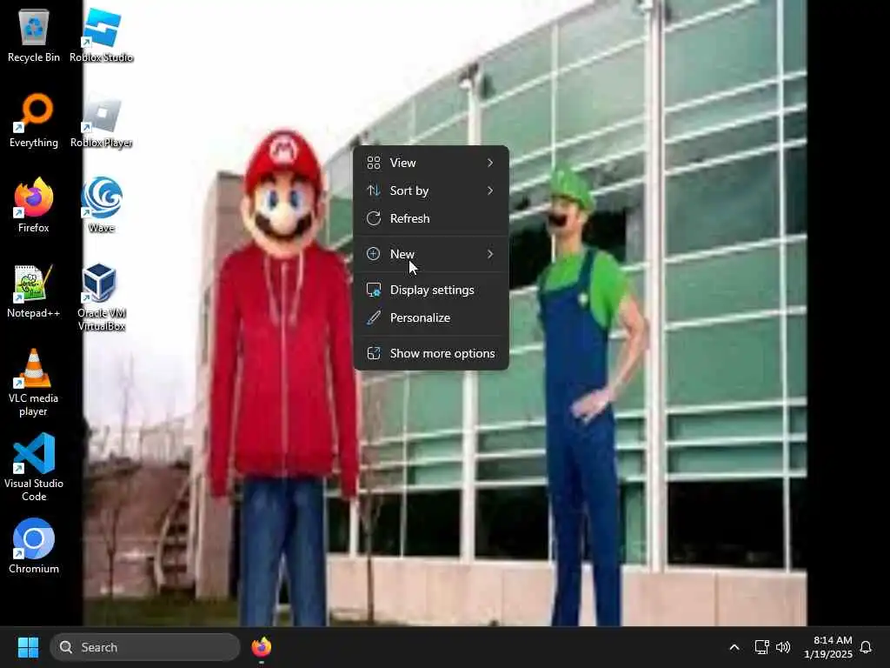The height and width of the screenshot is (668, 890).
Task: Open Display settings from context menu
Action: (431, 290)
